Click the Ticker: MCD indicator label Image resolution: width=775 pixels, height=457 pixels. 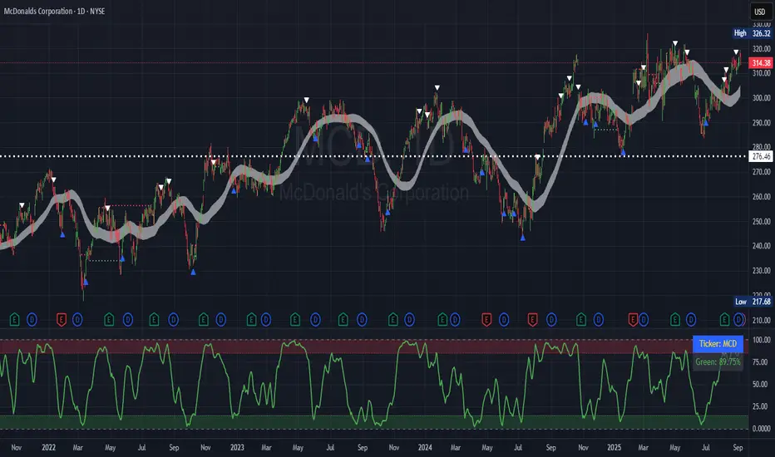pos(718,344)
